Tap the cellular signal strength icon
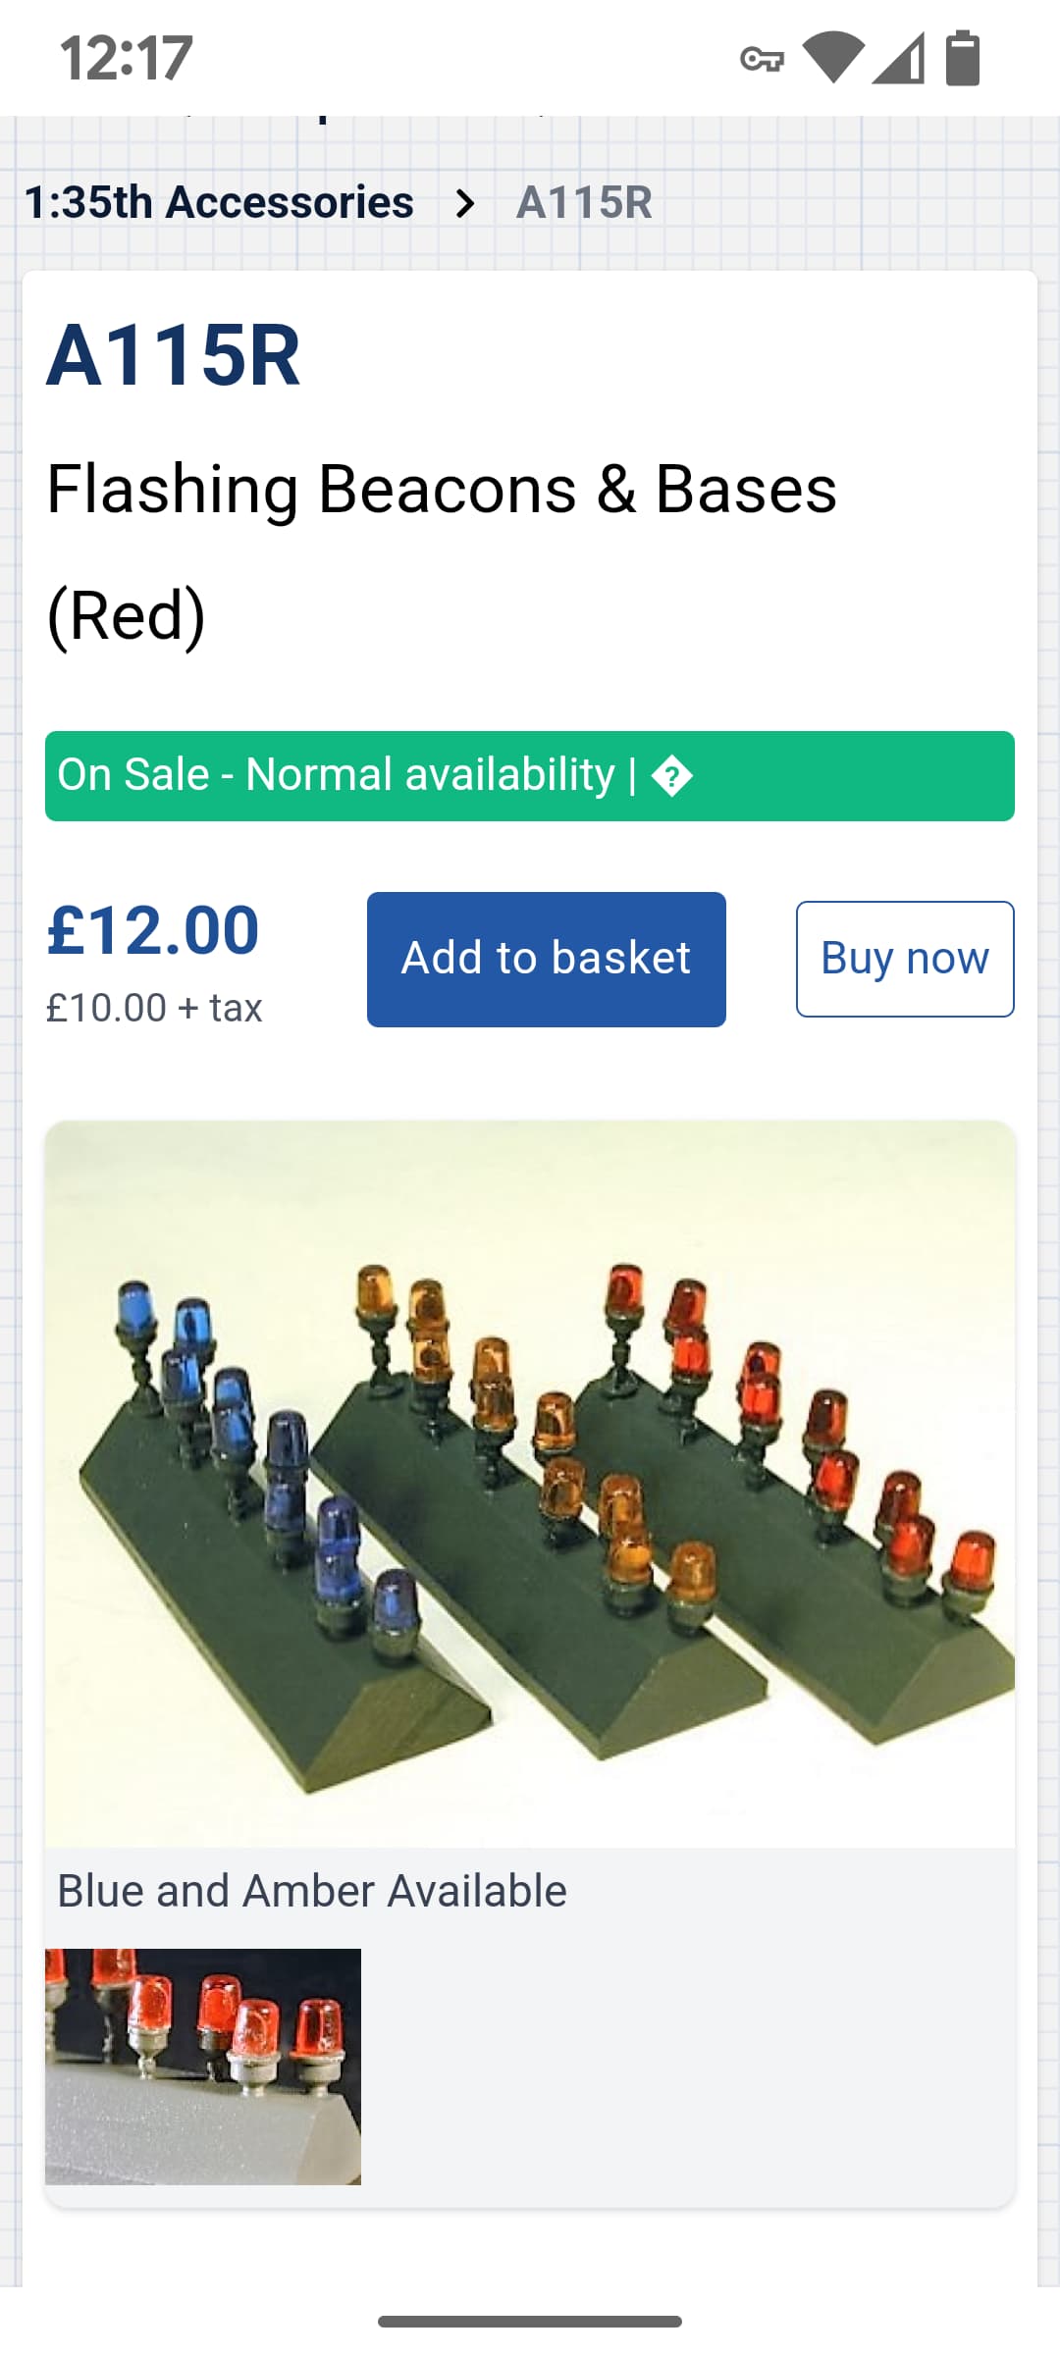This screenshot has width=1060, height=2355. coord(899,58)
